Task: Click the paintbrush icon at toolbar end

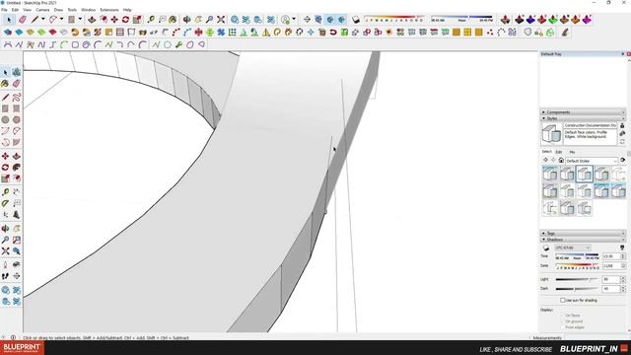Action: pos(565,33)
